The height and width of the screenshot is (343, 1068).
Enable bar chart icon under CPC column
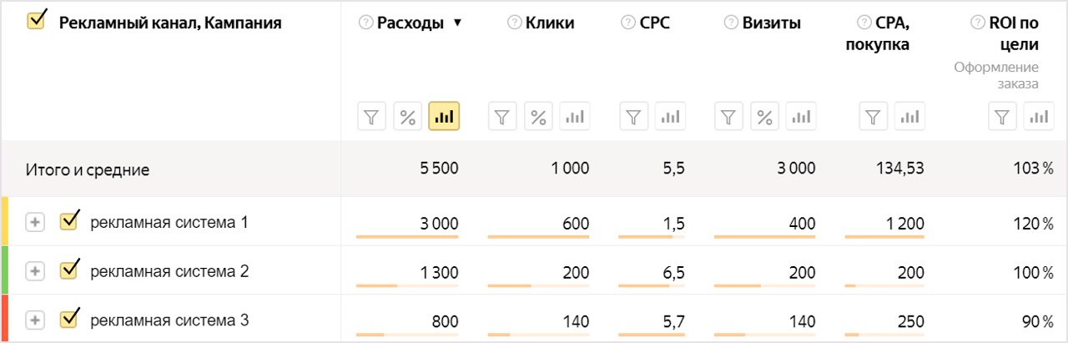(670, 117)
